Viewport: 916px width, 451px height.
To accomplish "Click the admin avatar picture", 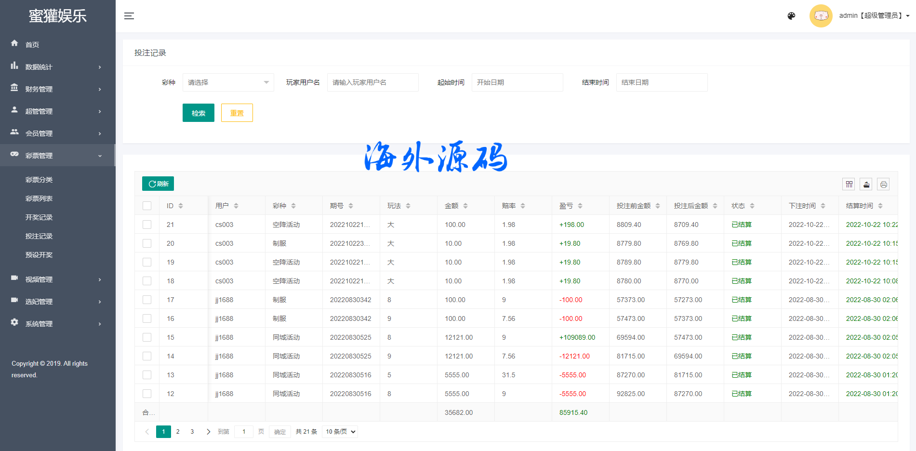I will tap(821, 16).
